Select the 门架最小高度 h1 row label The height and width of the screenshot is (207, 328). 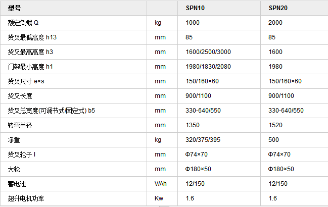click(x=30, y=67)
